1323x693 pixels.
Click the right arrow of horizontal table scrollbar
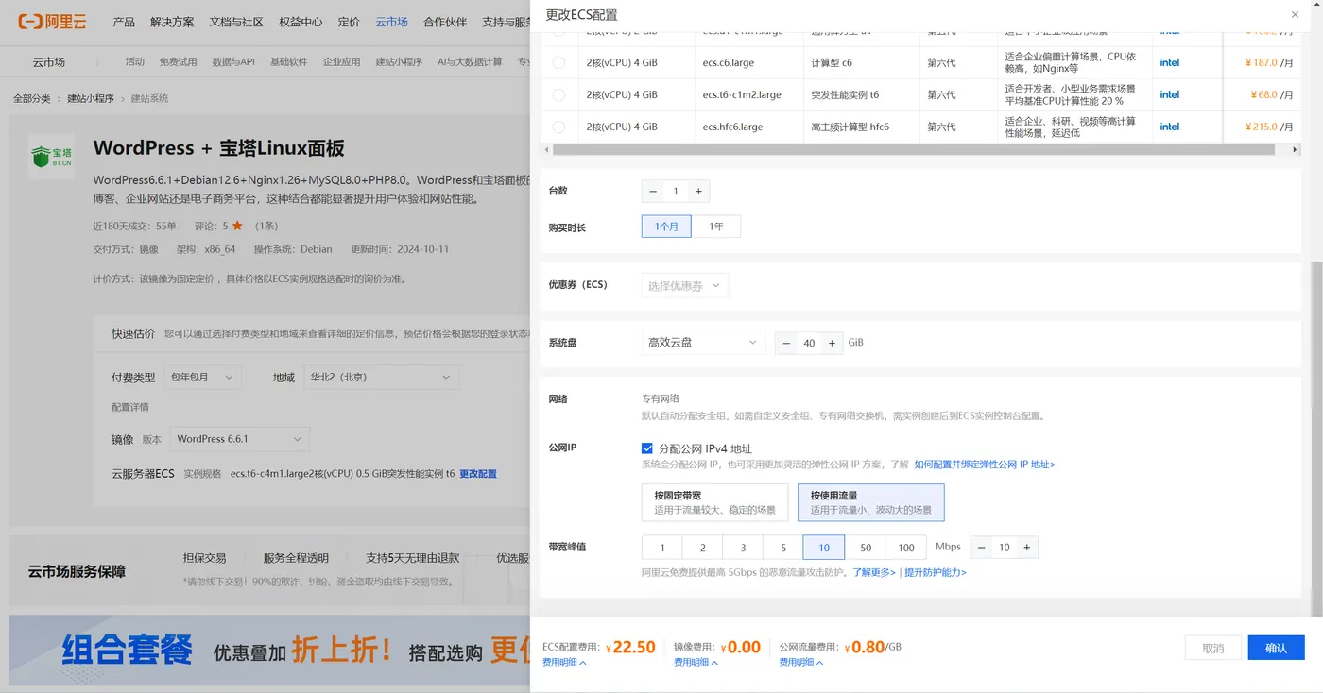pyautogui.click(x=1296, y=149)
